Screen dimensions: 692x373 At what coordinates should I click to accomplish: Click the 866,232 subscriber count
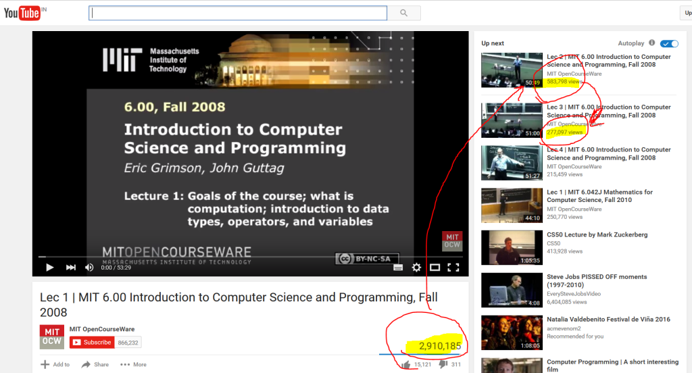(x=128, y=343)
